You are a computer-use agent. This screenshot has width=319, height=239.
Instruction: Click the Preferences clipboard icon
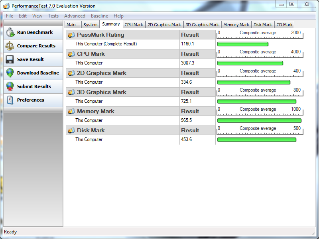[x=10, y=100]
